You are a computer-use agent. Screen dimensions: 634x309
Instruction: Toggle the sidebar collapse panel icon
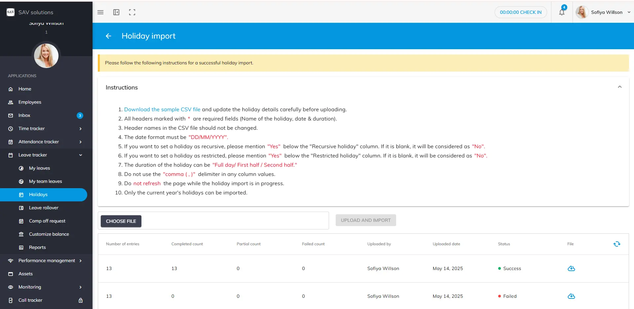tap(116, 12)
